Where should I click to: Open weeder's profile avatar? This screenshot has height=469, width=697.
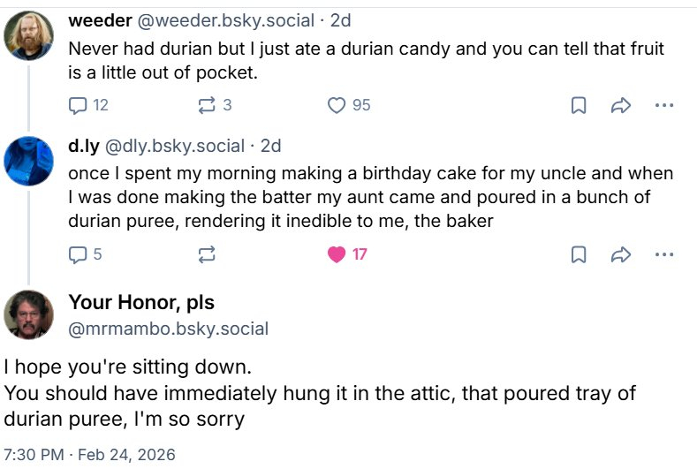pos(29,36)
